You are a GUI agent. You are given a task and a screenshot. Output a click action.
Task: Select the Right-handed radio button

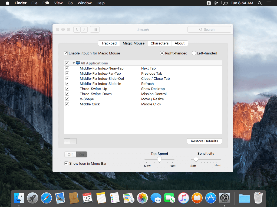(162, 53)
